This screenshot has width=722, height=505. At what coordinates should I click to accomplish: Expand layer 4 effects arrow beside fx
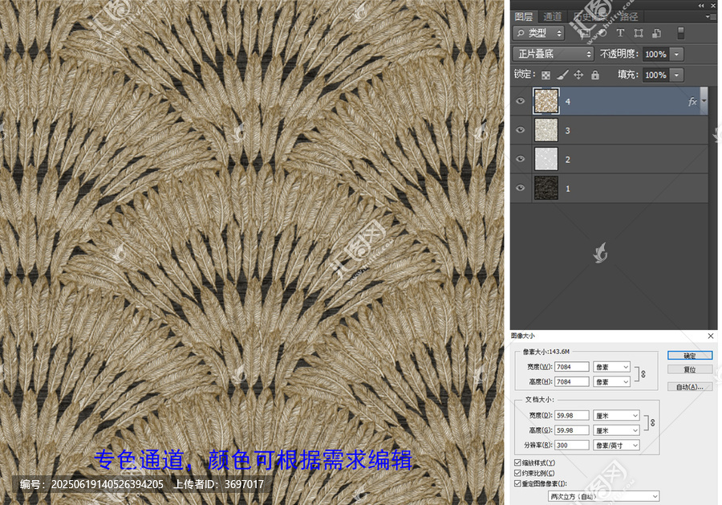click(704, 100)
